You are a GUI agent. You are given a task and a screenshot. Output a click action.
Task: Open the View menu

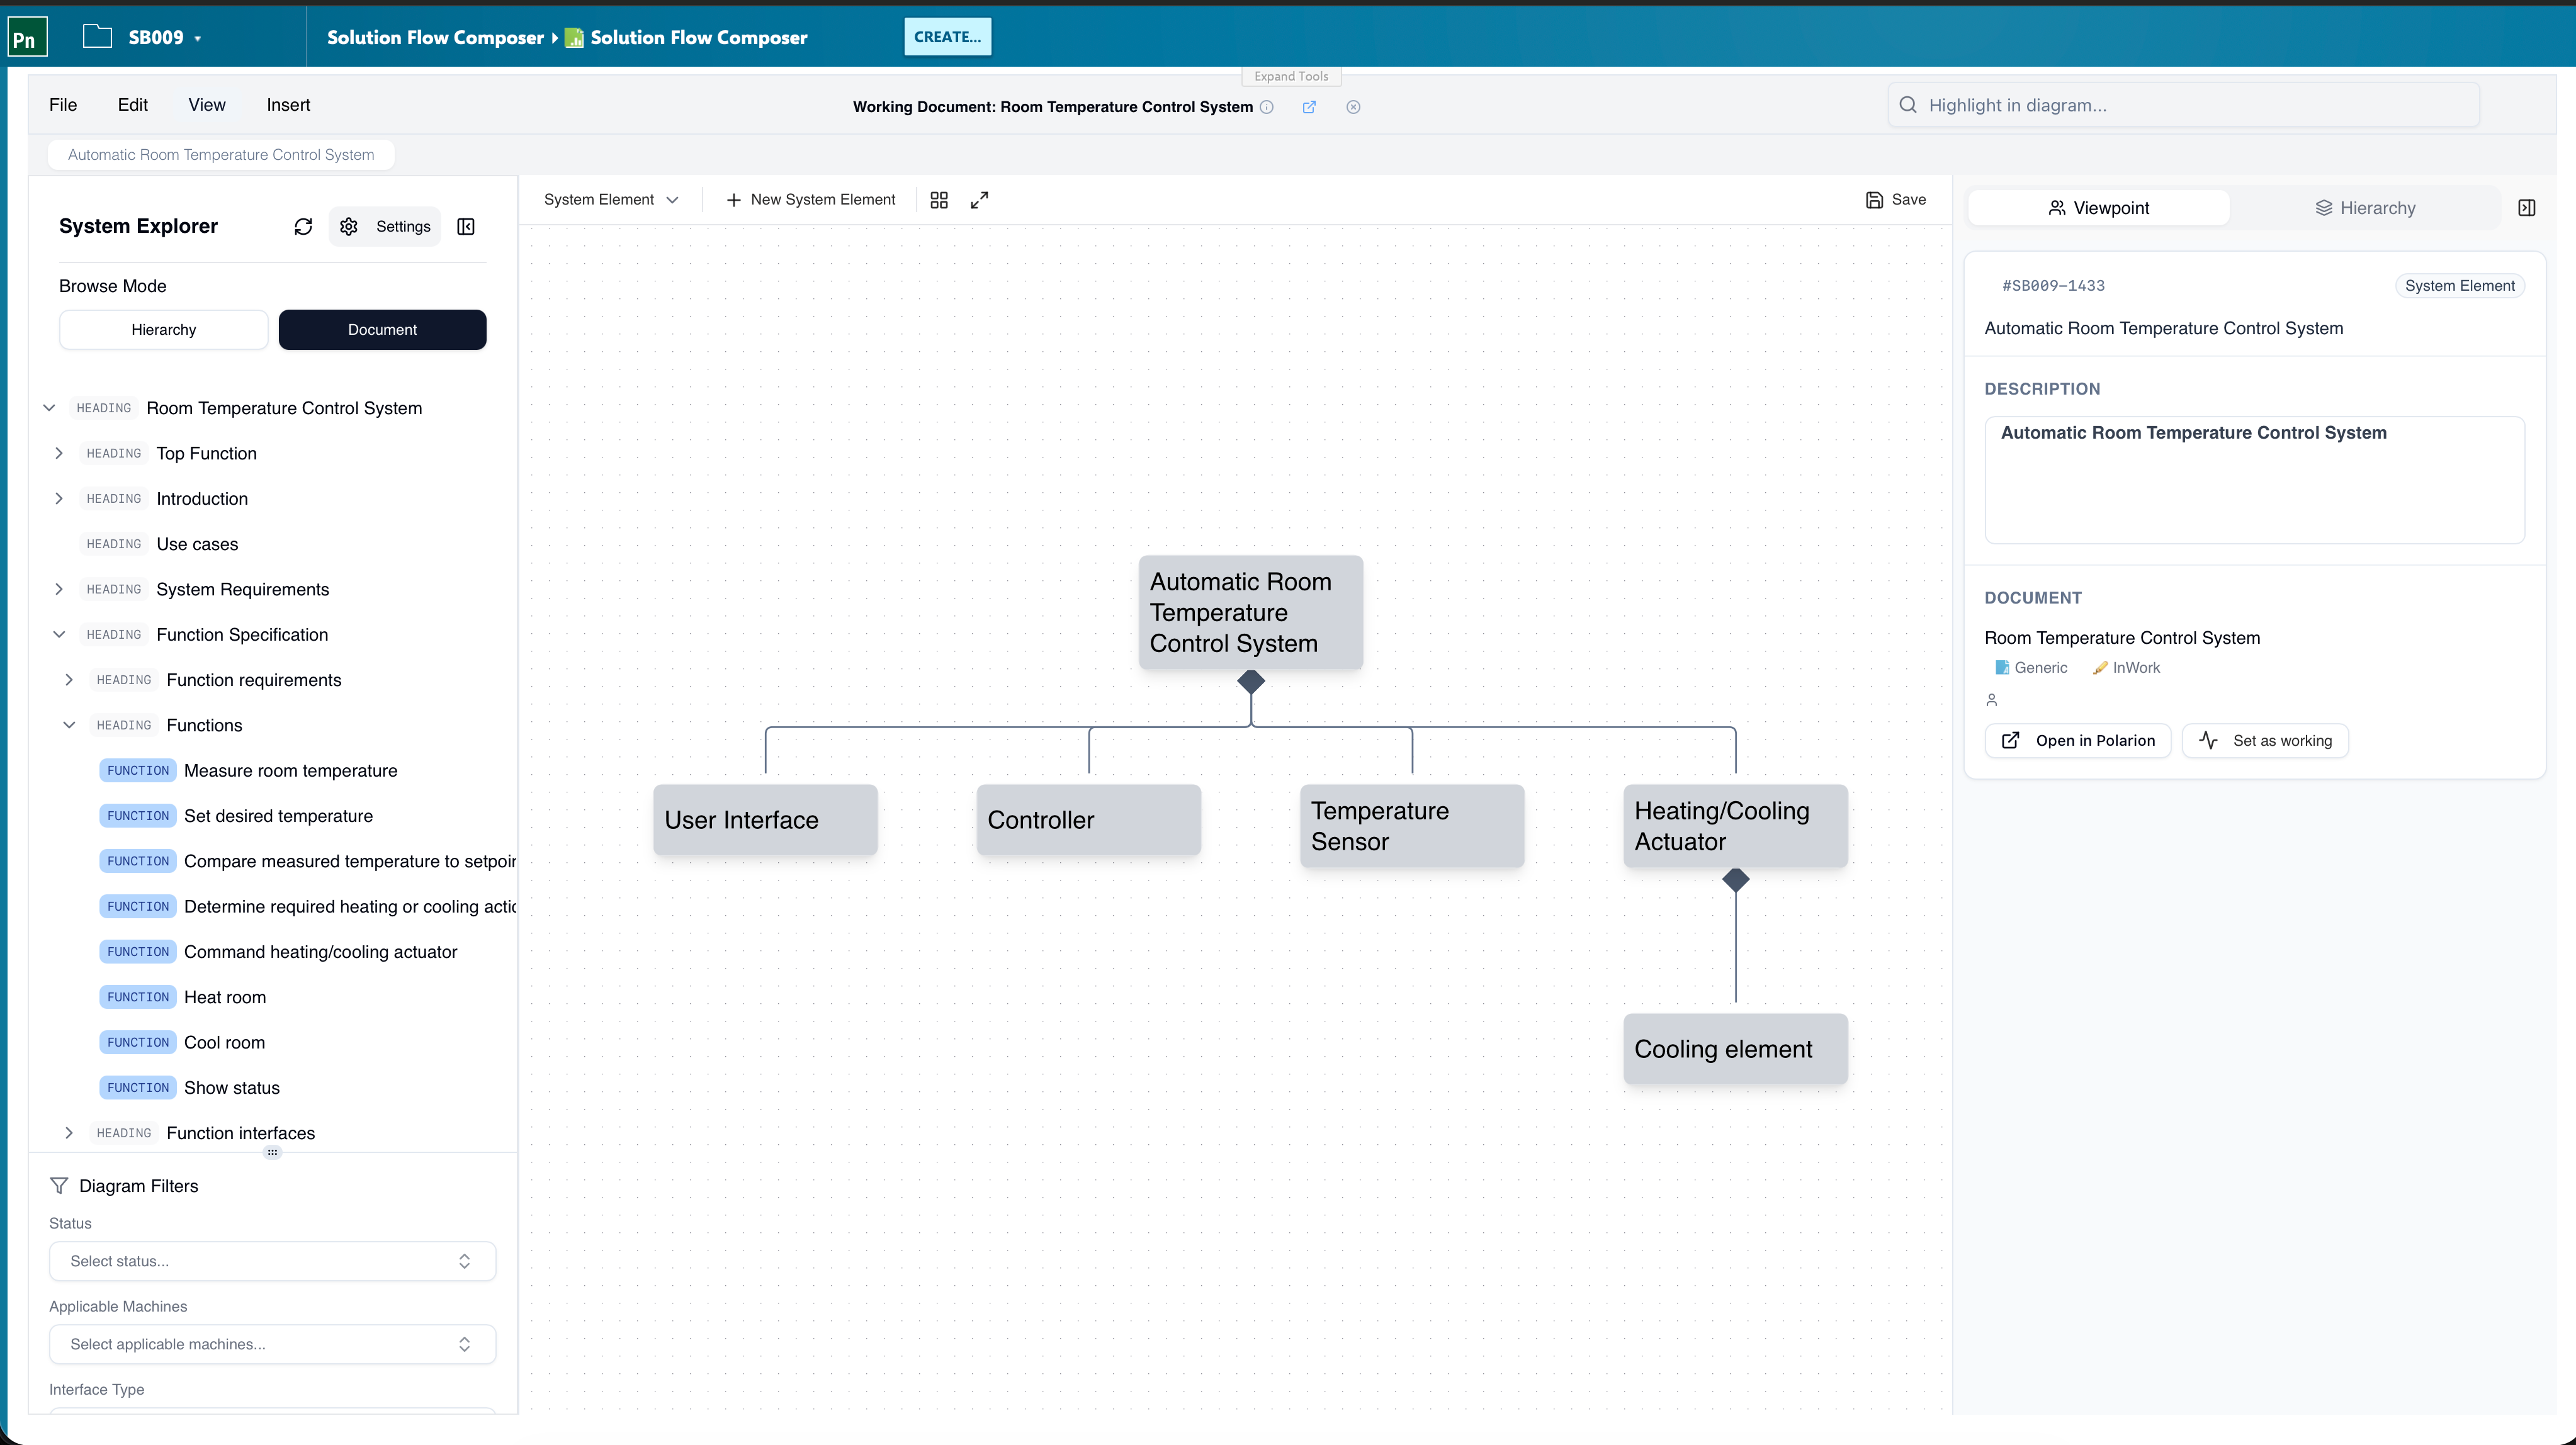point(207,105)
